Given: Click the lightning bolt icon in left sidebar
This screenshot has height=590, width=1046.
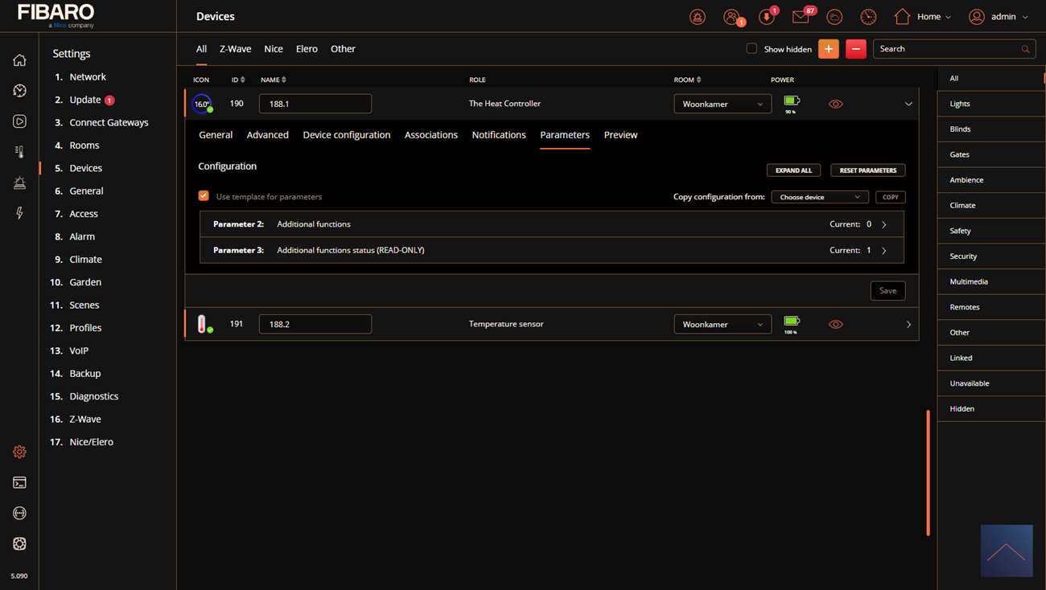Looking at the screenshot, I should (19, 213).
